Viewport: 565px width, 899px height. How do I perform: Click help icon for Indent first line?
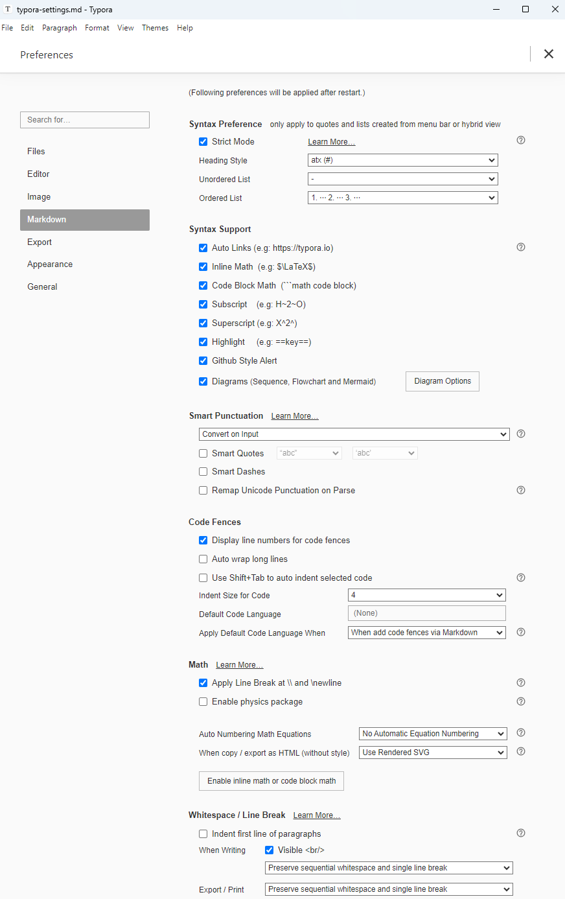click(521, 833)
